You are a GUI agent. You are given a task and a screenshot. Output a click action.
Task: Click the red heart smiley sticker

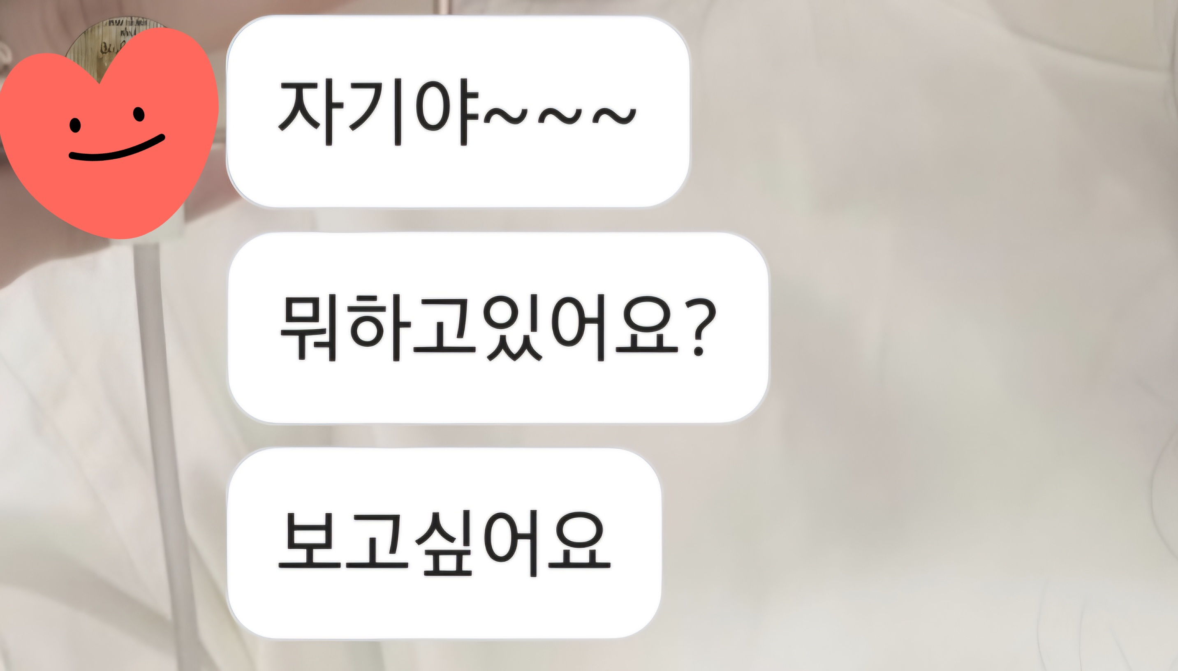tap(108, 134)
